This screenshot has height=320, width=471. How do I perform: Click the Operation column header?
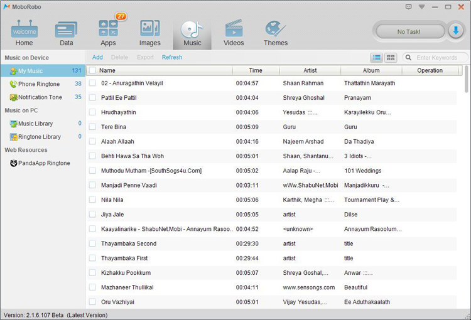(430, 70)
